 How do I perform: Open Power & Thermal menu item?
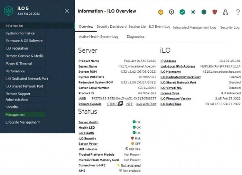click(x=19, y=64)
